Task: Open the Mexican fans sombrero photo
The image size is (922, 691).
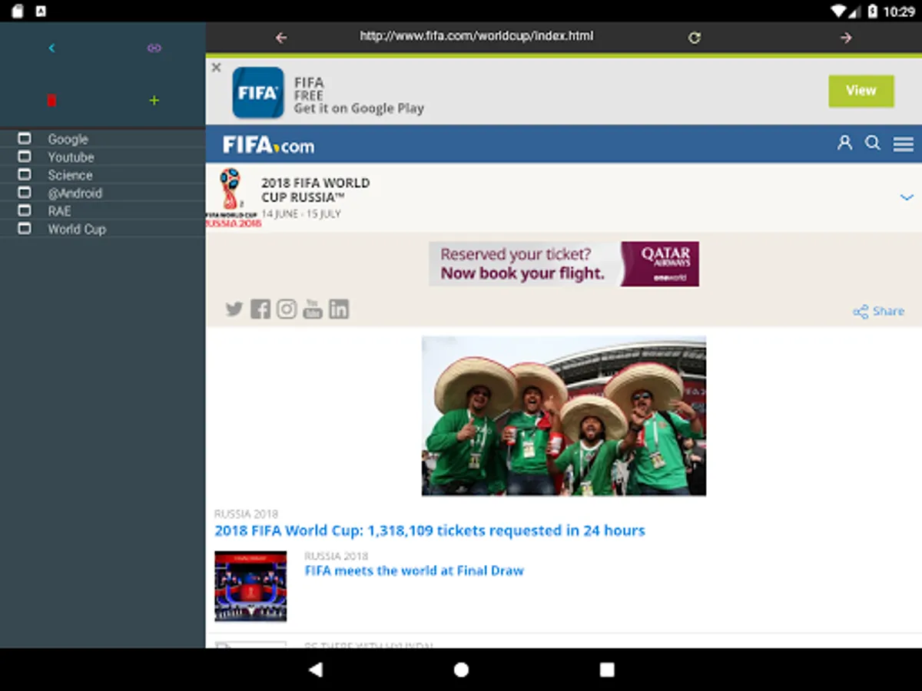Action: click(564, 415)
